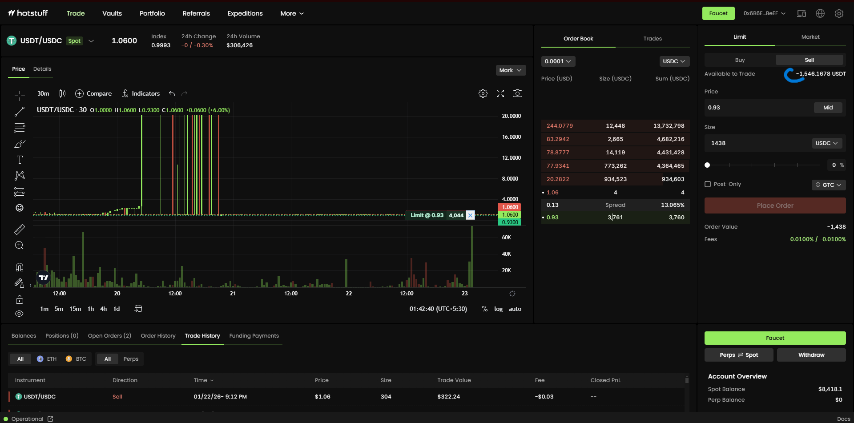Cancel the Limit @ 0.93 chart order

[470, 215]
